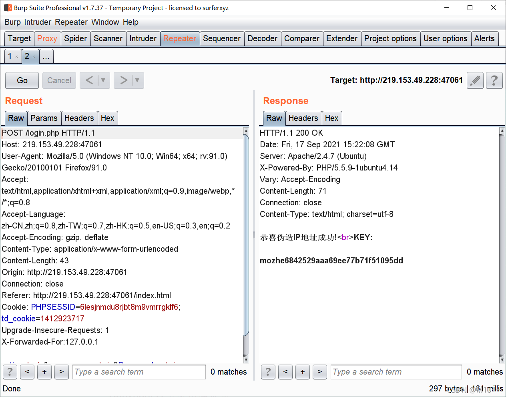
Task: Open the User options tab
Action: (445, 38)
